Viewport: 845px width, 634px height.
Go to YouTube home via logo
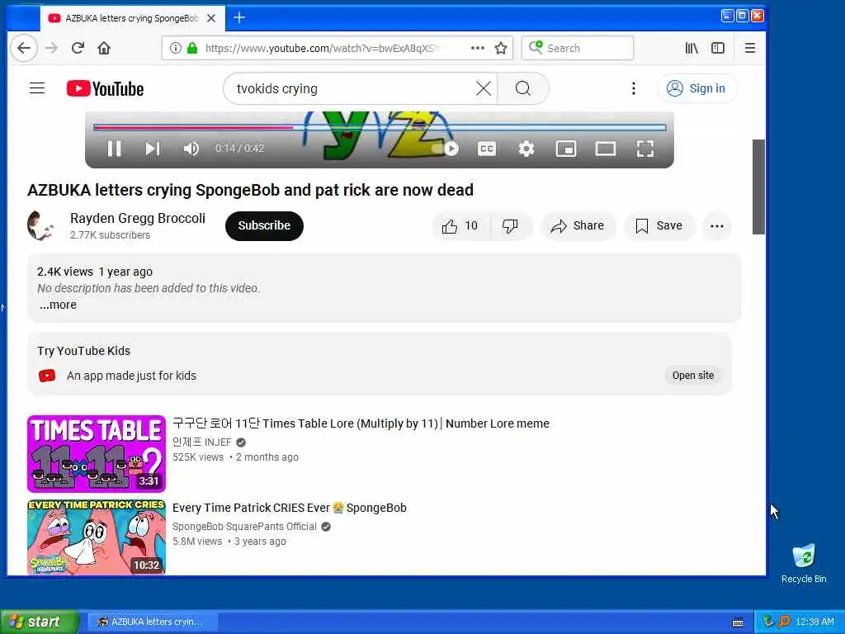105,88
